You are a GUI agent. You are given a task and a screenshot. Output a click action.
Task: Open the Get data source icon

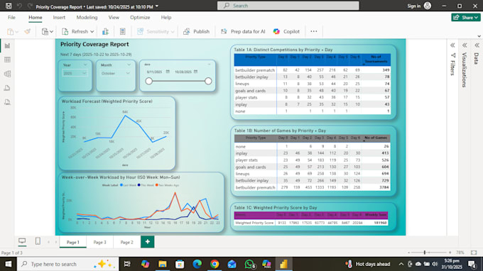pos(45,32)
